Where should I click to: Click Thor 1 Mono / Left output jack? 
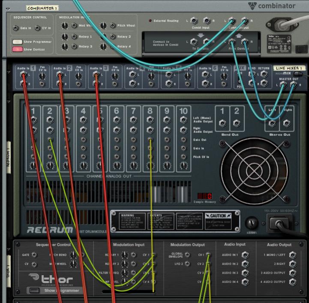click(x=293, y=255)
